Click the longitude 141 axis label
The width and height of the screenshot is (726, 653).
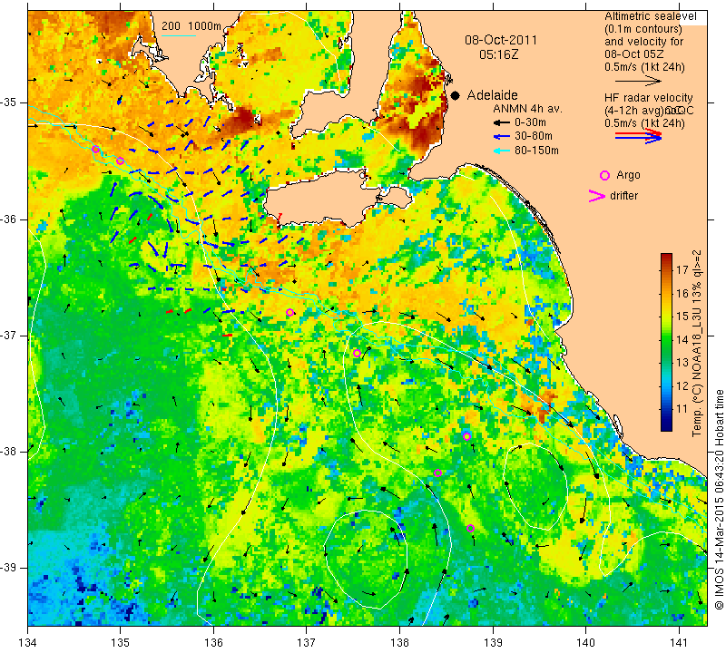679,643
